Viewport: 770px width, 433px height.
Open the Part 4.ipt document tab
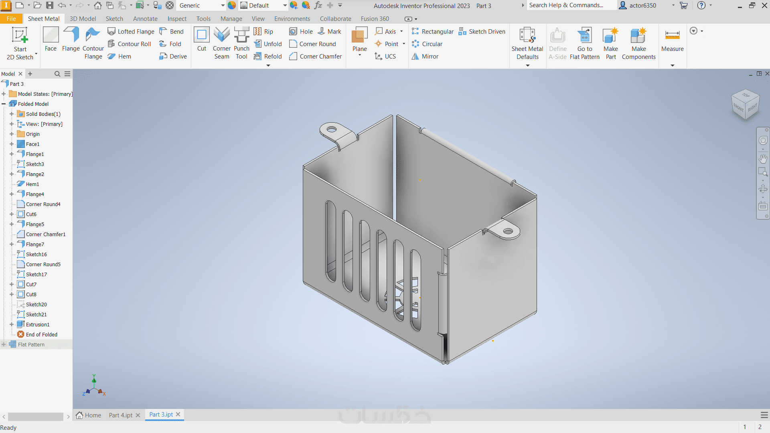click(x=120, y=415)
